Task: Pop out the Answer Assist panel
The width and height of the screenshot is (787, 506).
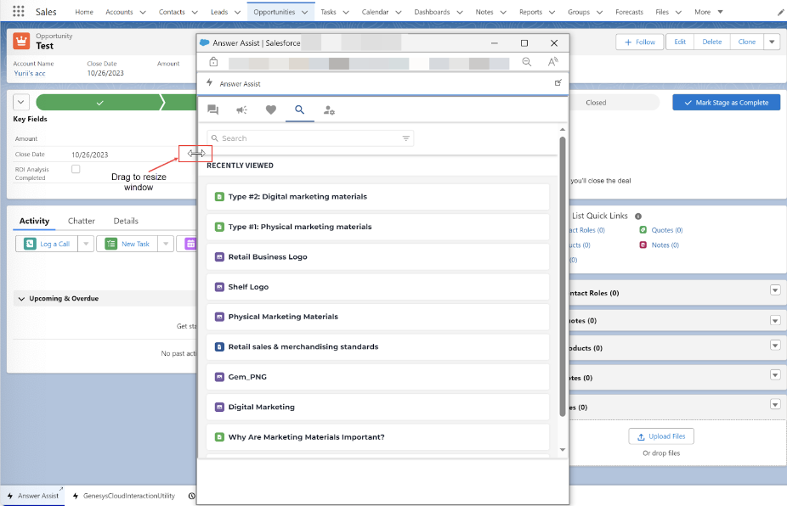Action: [x=558, y=82]
